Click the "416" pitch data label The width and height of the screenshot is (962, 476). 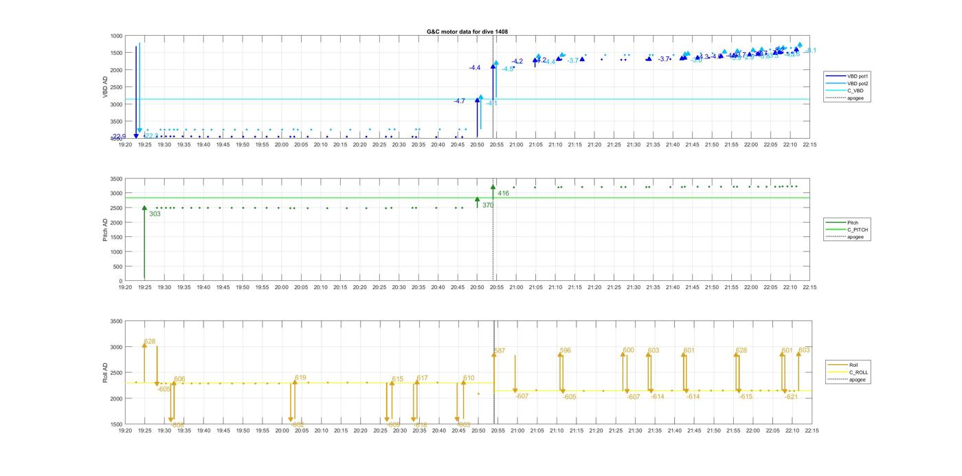pos(503,194)
